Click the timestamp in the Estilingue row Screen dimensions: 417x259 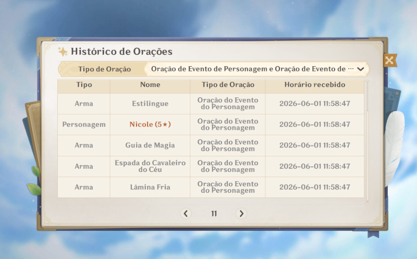(x=315, y=103)
